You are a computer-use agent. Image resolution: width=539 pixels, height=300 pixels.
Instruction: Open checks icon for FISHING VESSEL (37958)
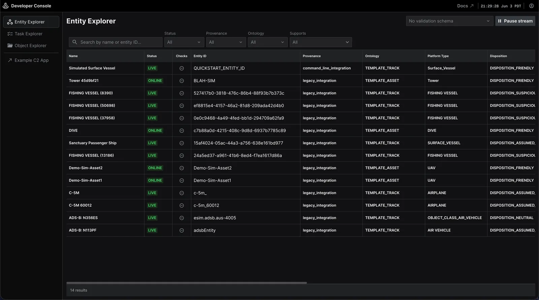[182, 118]
